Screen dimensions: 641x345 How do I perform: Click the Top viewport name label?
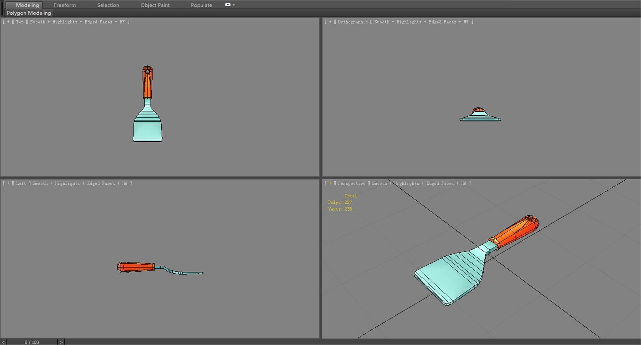point(20,22)
